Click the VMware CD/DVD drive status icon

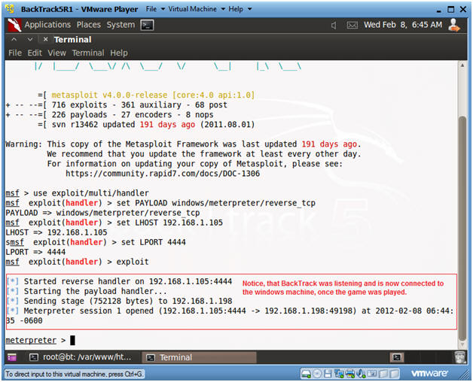[x=317, y=374]
